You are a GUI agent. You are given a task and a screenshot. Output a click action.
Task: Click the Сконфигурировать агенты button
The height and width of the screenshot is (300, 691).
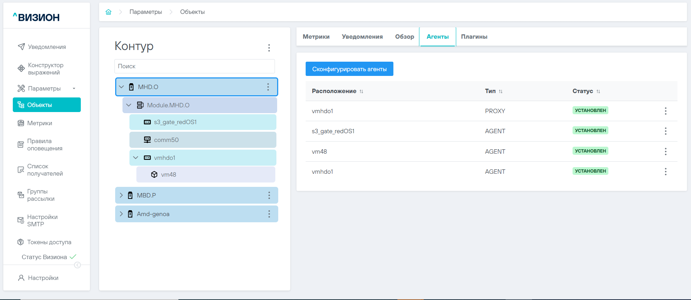349,69
